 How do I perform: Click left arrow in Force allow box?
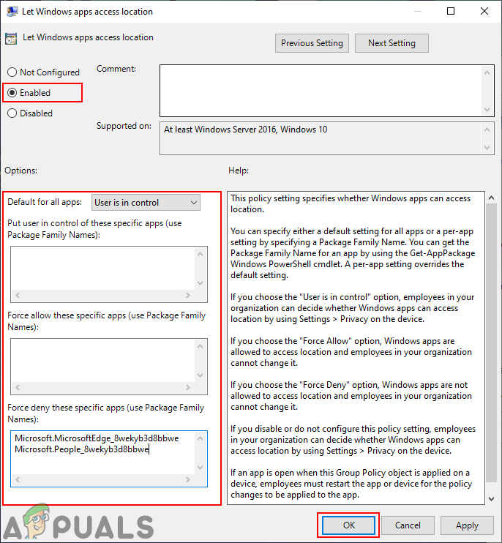coord(18,388)
